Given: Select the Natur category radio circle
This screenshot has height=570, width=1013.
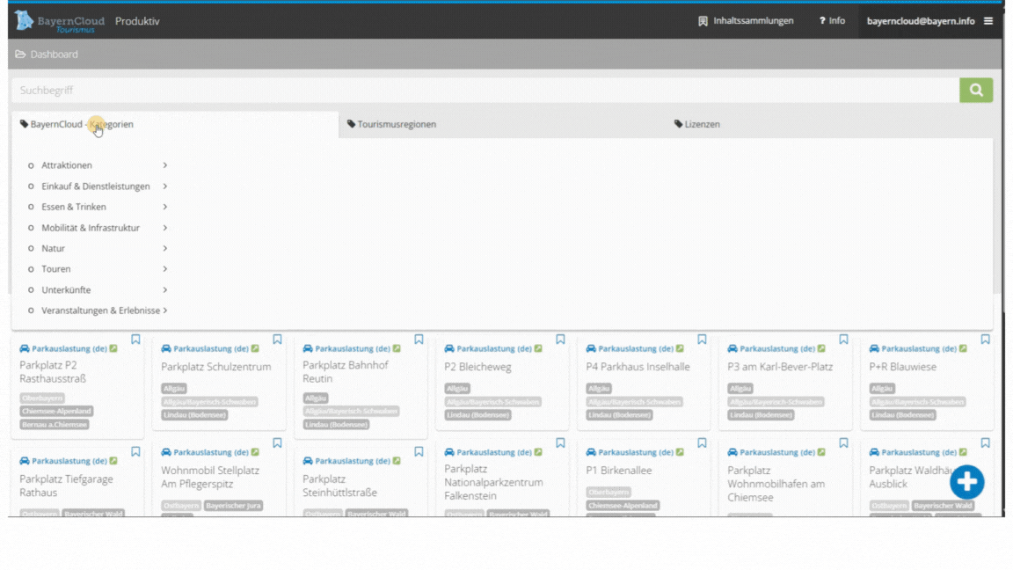Looking at the screenshot, I should point(31,248).
